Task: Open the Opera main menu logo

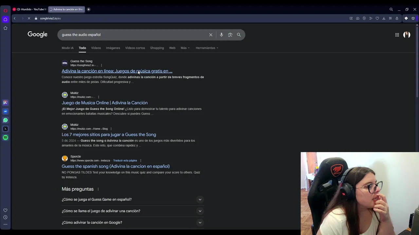Action: [x=5, y=10]
